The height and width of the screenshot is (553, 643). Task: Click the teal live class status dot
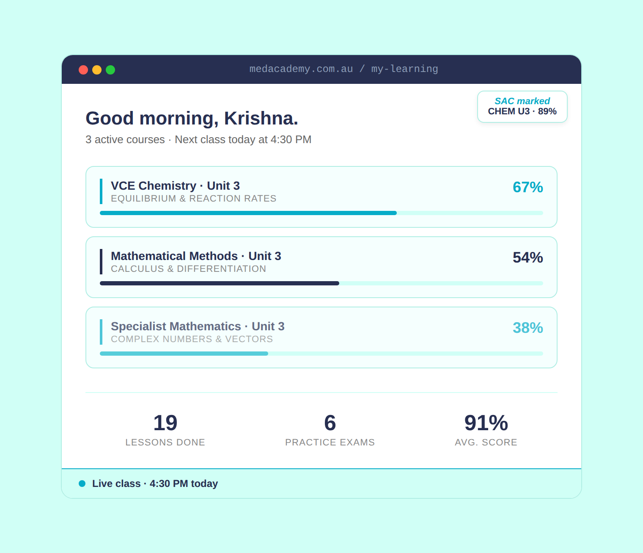pos(82,484)
